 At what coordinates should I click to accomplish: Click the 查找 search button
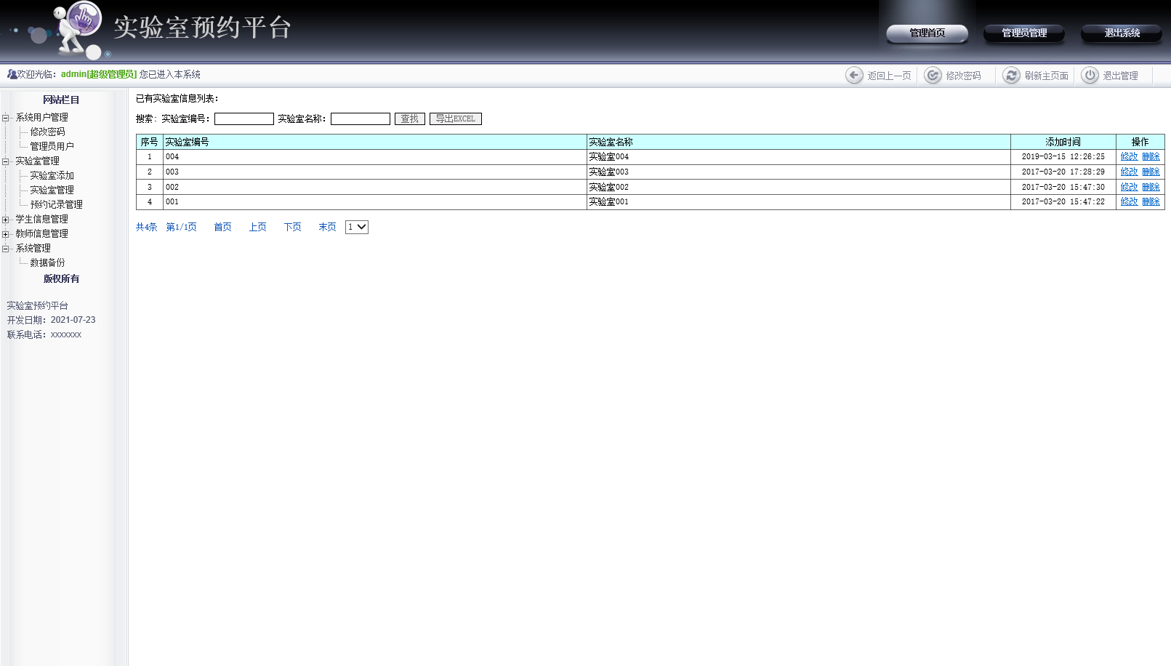(x=410, y=119)
